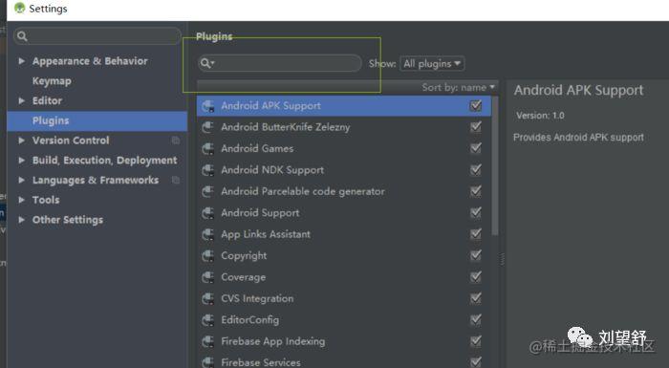
Task: Uncheck the Firebase App Indexing checkbox
Action: click(x=475, y=340)
